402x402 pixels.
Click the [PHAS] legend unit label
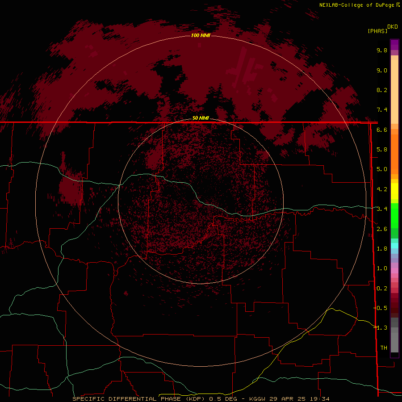[x=377, y=31]
